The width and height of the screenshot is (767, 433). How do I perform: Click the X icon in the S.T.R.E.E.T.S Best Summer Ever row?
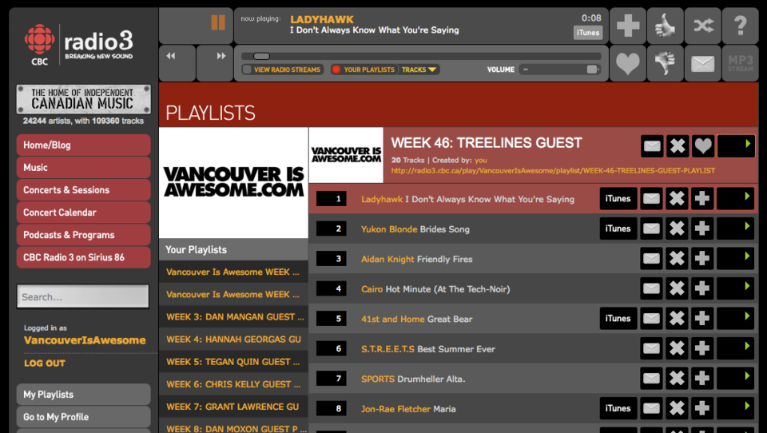coord(677,348)
